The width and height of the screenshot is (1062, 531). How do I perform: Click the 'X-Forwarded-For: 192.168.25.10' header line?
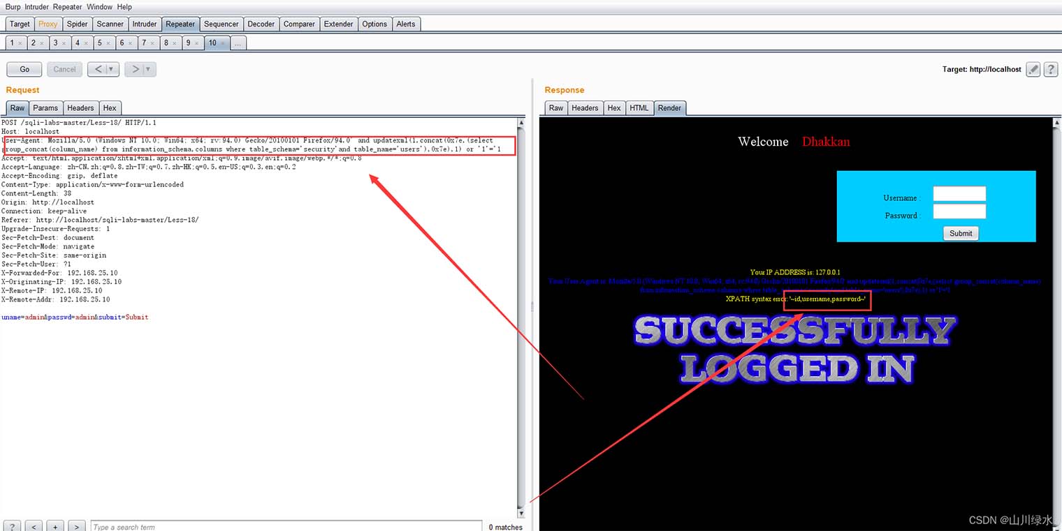pos(59,273)
